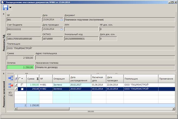The height and width of the screenshot is (119, 178).
Task: Open the calendar picker for Дата проводки field
Action: [61, 29]
